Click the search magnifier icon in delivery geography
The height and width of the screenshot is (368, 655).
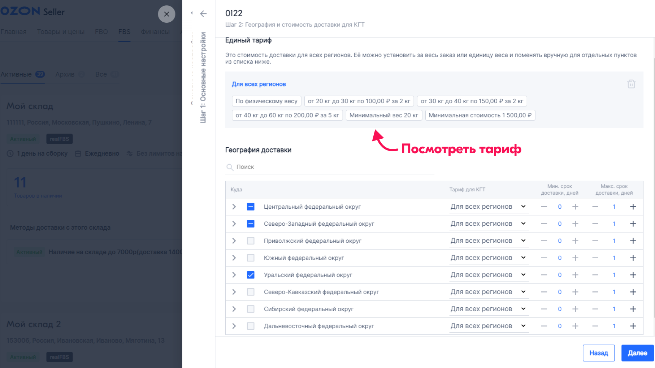click(230, 167)
